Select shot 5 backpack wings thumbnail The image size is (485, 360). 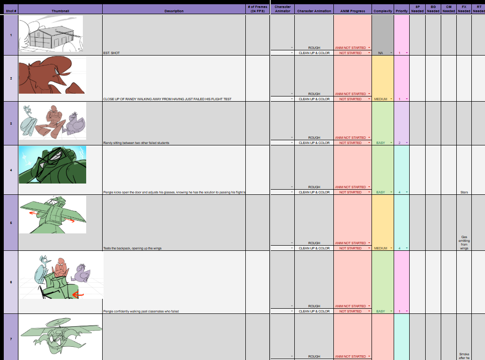52,215
